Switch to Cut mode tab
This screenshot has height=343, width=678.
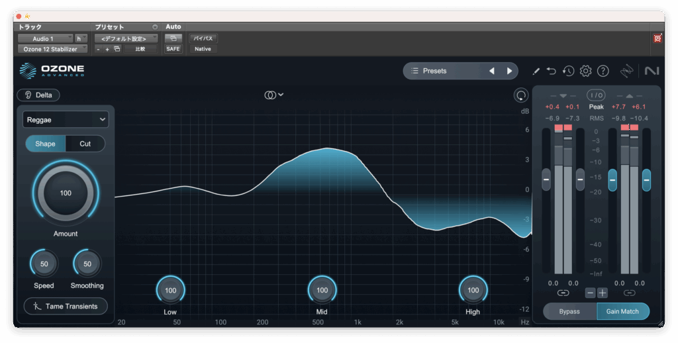[85, 144]
